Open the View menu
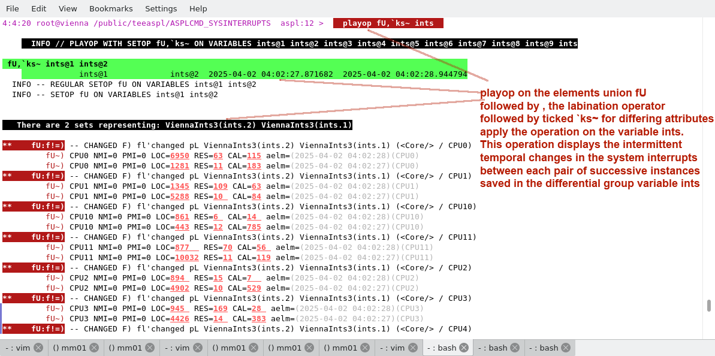This screenshot has width=715, height=356. pos(68,8)
